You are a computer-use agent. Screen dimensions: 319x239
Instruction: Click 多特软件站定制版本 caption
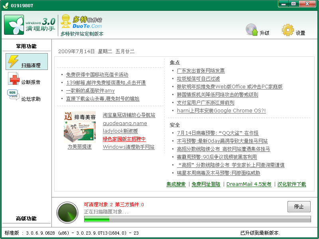point(82,34)
